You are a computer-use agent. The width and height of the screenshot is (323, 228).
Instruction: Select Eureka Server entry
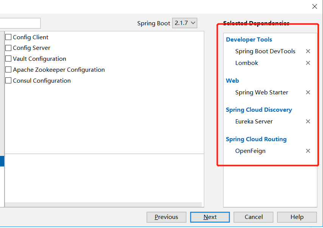(254, 122)
